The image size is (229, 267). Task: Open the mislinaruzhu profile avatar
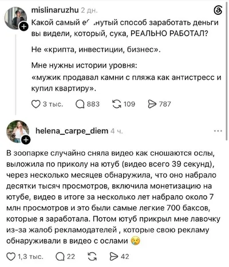pyautogui.click(x=16, y=18)
